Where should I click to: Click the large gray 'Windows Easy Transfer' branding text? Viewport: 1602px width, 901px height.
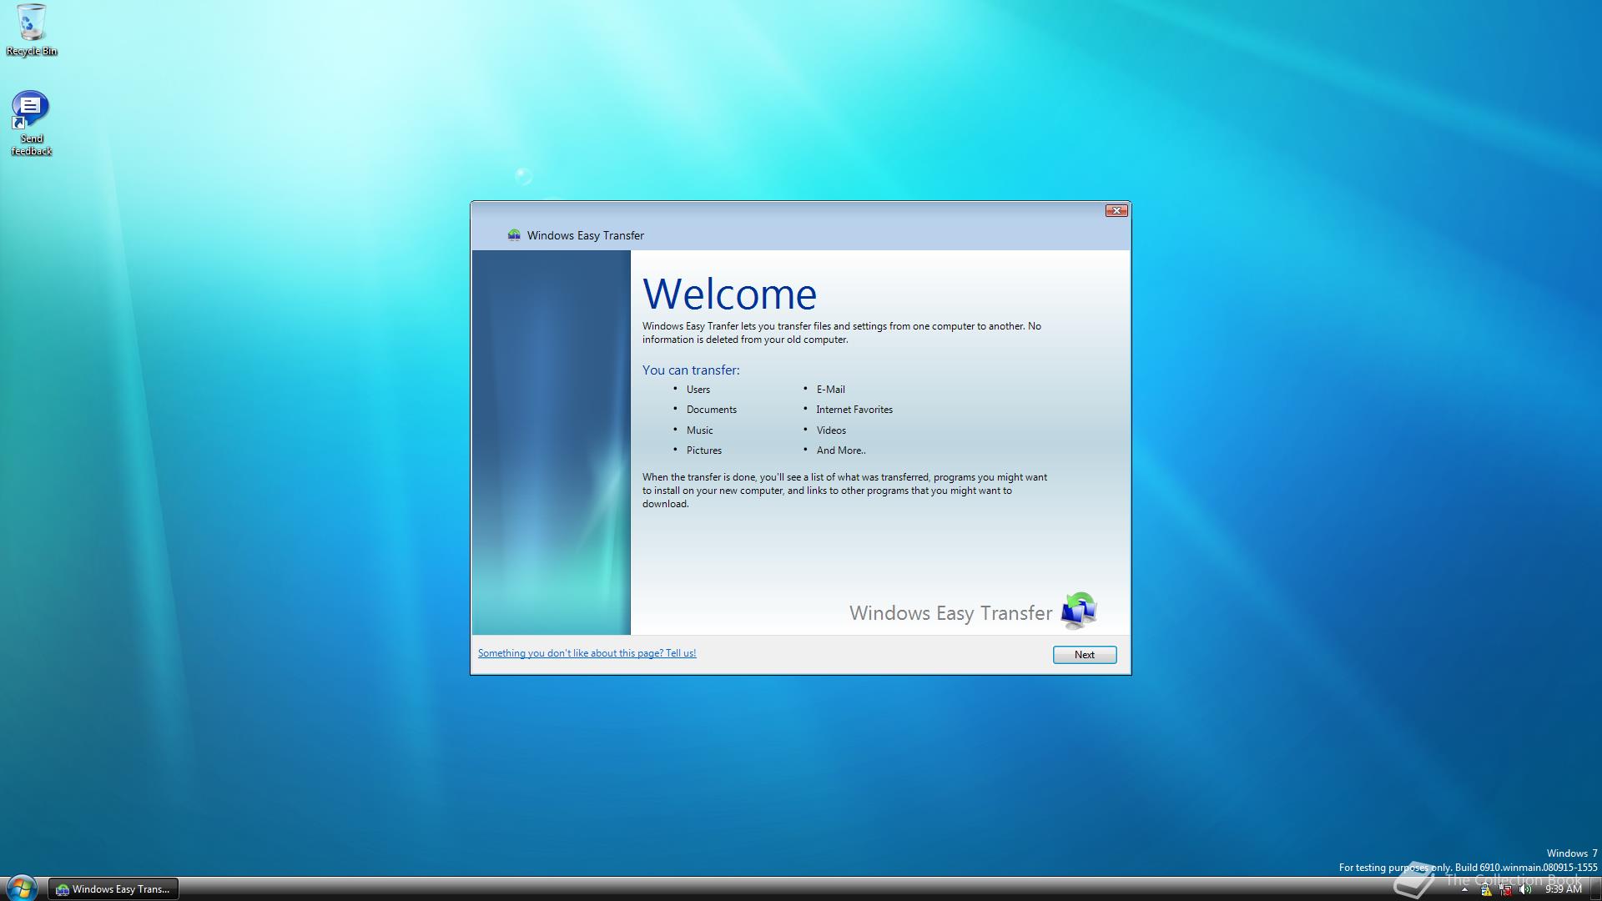pyautogui.click(x=950, y=613)
